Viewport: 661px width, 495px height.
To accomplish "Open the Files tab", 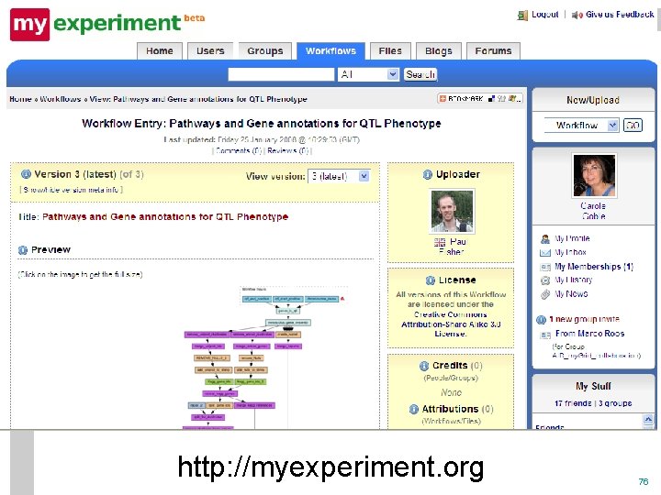I will (x=390, y=51).
